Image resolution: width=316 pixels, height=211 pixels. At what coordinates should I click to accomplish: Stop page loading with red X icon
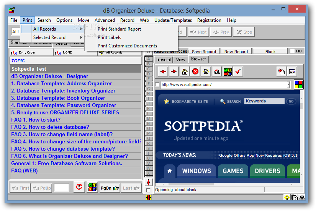click(195, 71)
